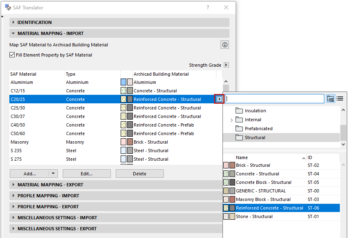348x238 pixels.
Task: Choose Concrete - Structural ST-04 in popup
Action: (282, 174)
